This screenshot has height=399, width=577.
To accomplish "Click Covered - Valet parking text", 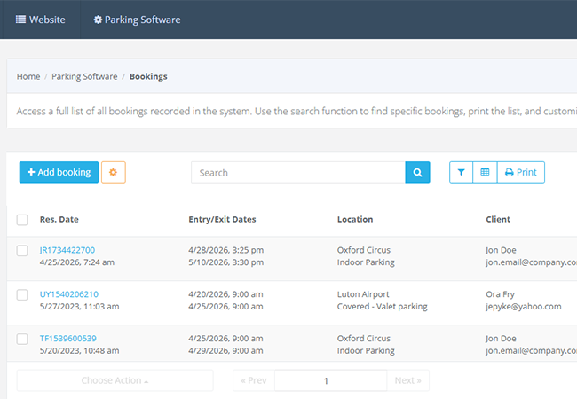I will pos(383,307).
